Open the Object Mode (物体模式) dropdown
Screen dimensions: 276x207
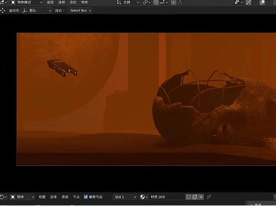(x=27, y=2)
